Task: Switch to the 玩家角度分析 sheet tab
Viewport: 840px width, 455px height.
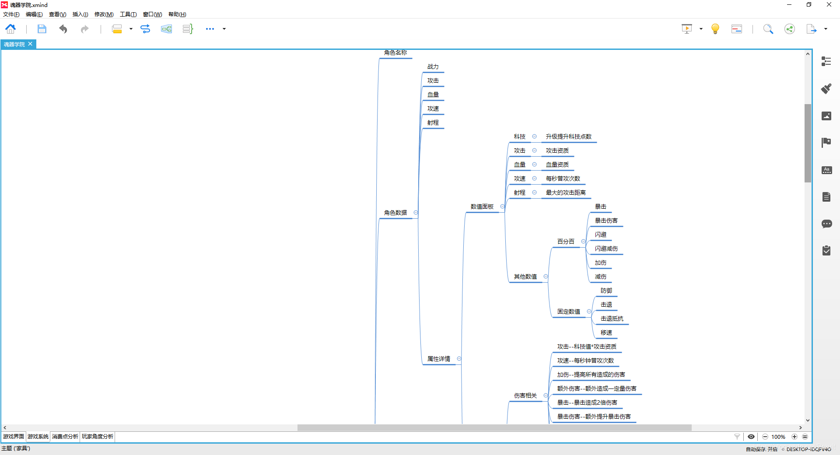Action: pyautogui.click(x=98, y=437)
